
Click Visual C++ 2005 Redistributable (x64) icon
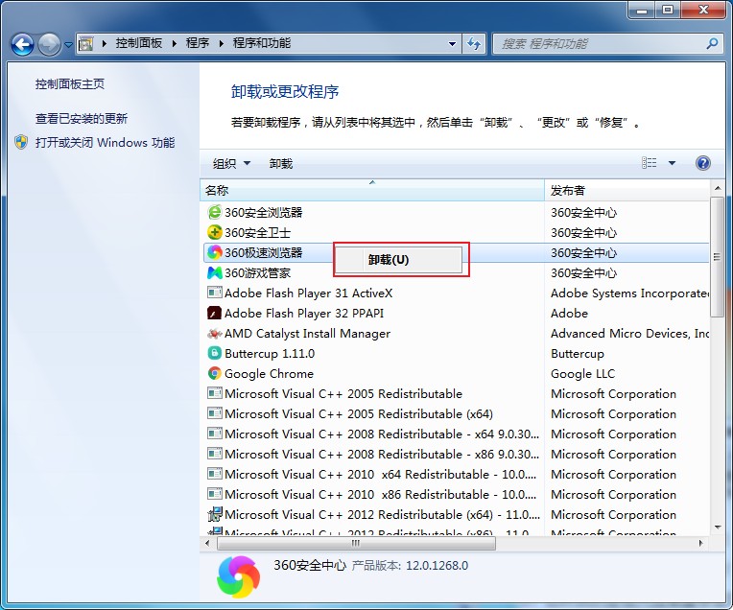215,413
